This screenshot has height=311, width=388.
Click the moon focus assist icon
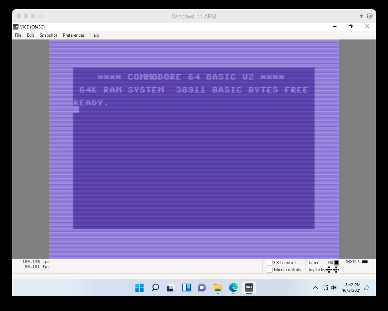(366, 288)
